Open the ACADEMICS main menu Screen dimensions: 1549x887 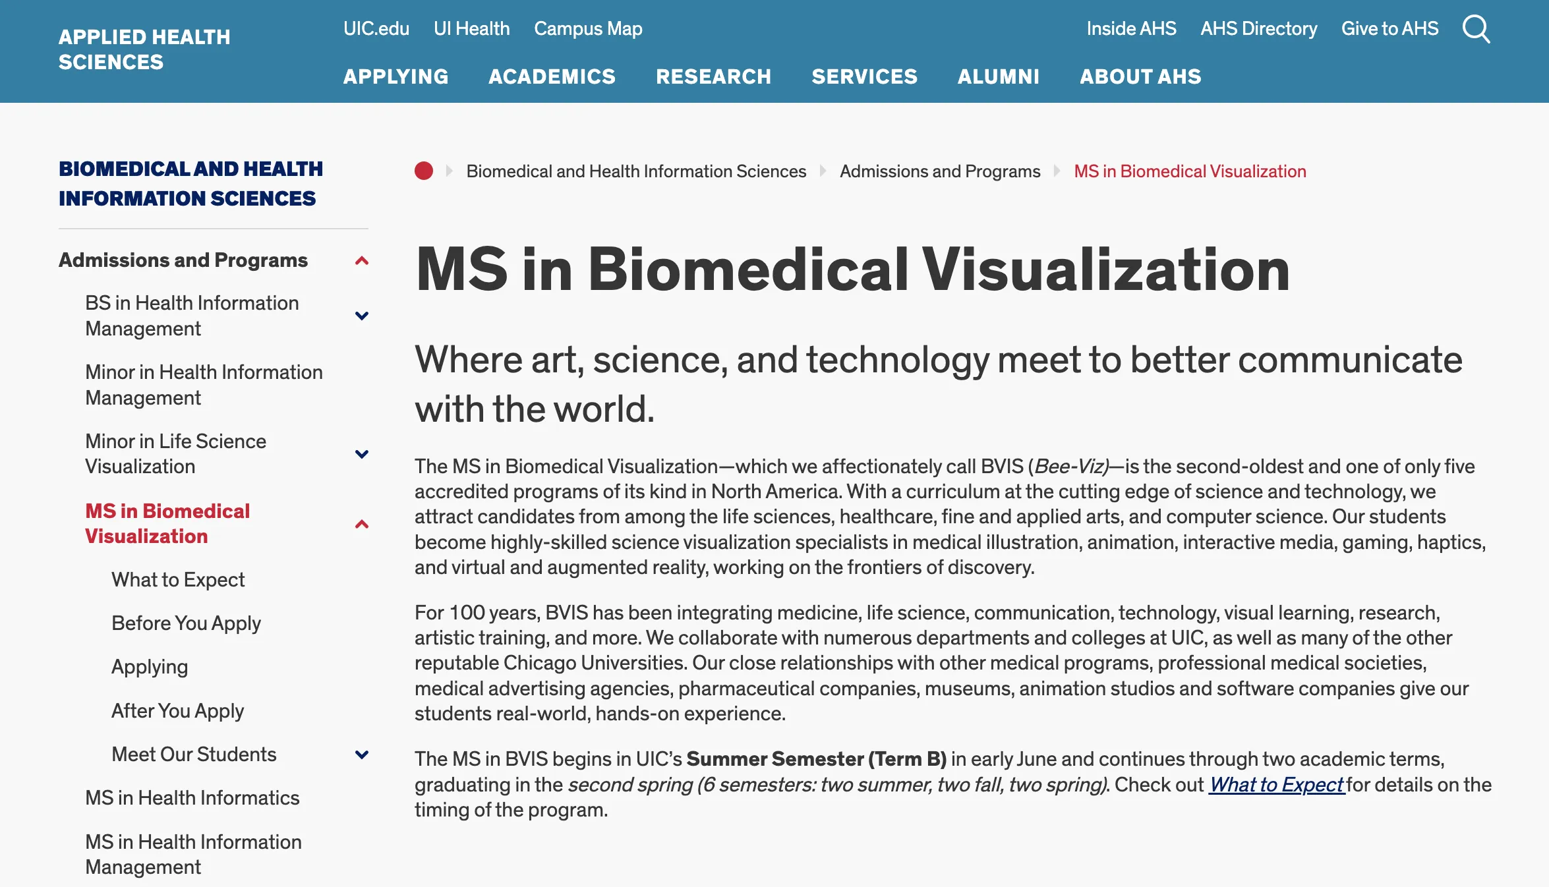coord(552,76)
